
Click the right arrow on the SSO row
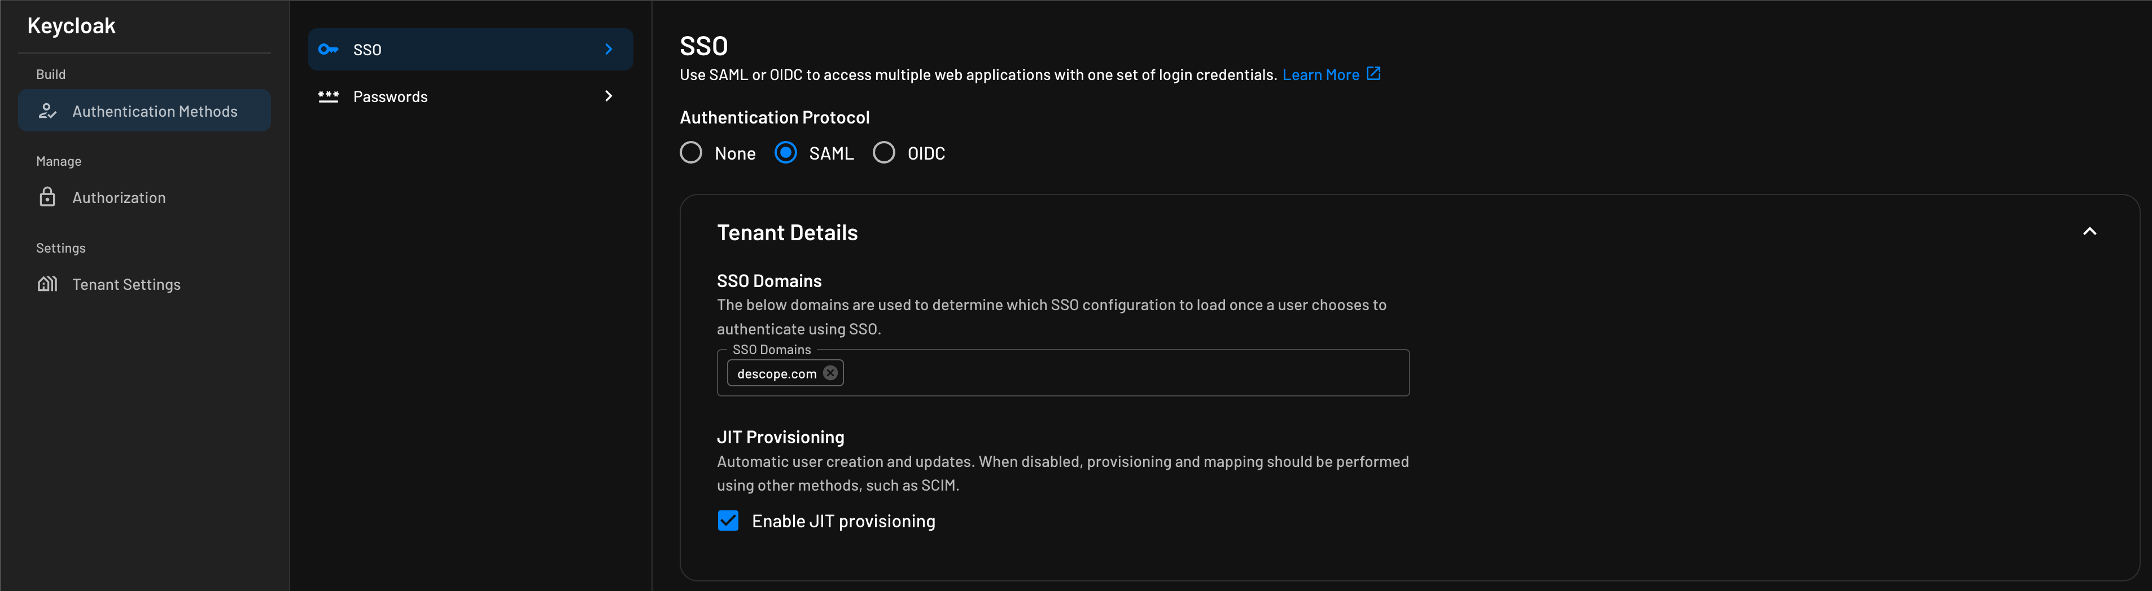[x=608, y=49]
